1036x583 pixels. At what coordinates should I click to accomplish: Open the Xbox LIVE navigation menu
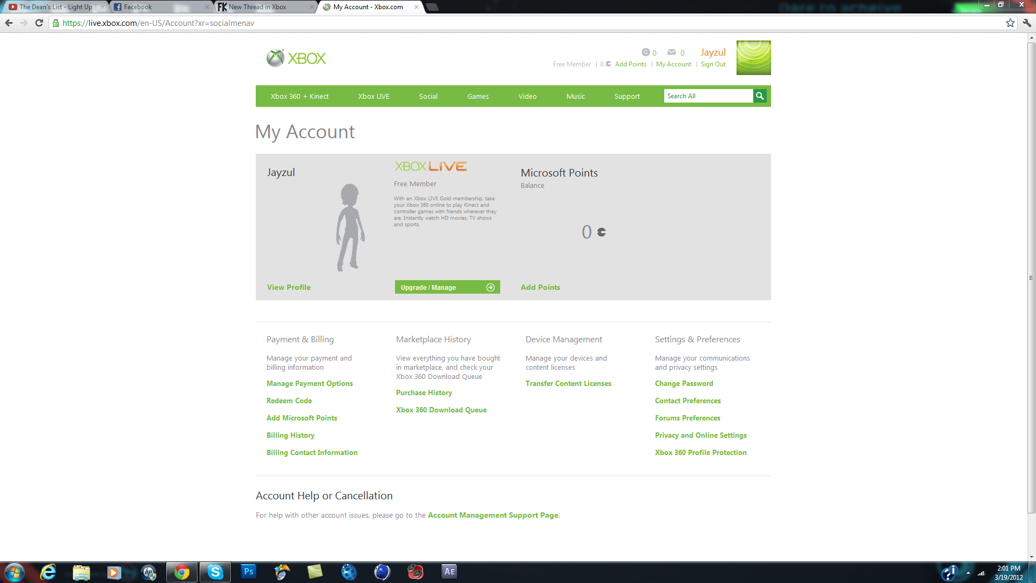click(x=373, y=97)
